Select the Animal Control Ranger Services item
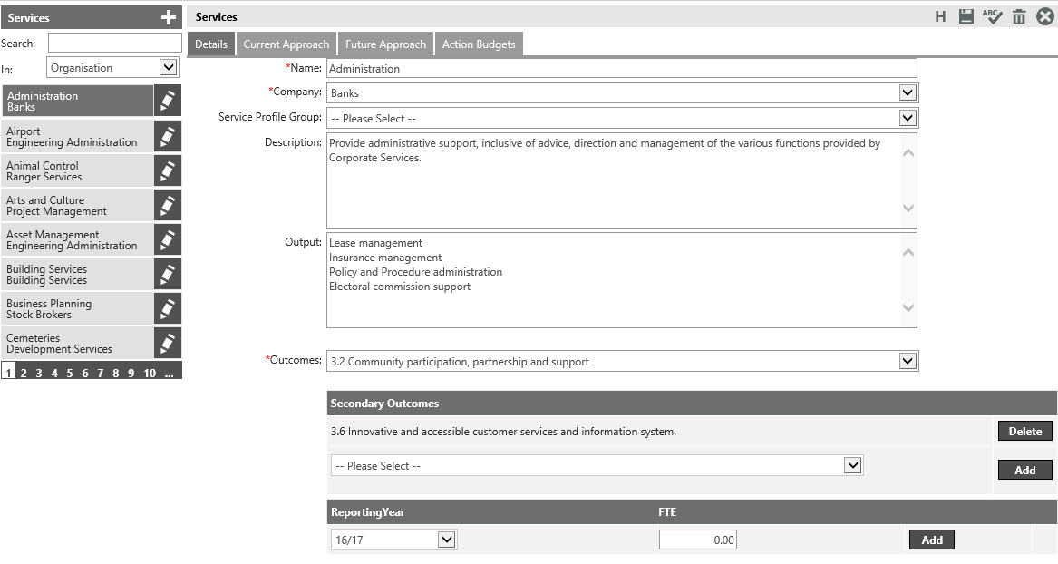Image resolution: width=1058 pixels, height=564 pixels. (x=78, y=170)
